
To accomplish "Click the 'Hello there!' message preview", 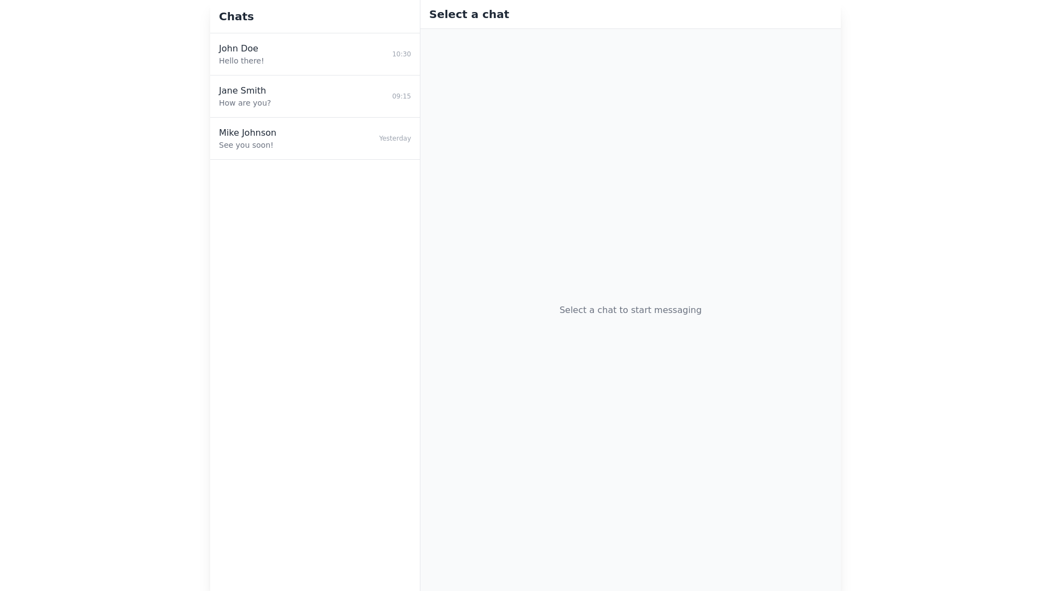I will tap(241, 61).
